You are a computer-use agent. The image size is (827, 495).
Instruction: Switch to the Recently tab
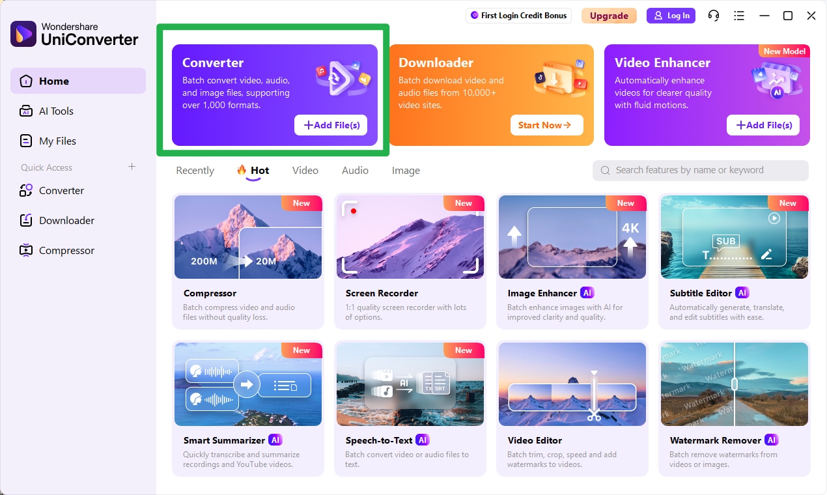tap(195, 171)
